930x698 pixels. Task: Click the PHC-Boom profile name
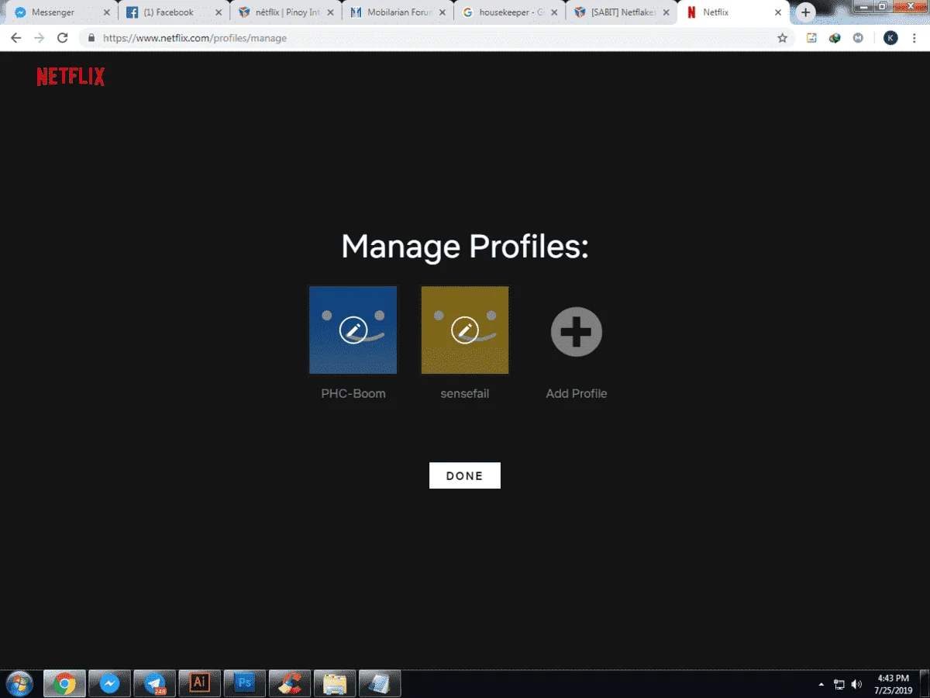(353, 393)
